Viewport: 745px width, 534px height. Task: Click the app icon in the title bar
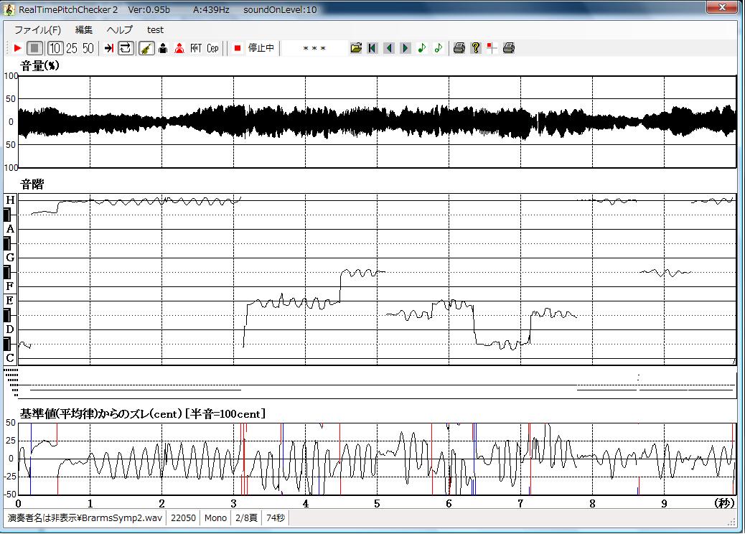pyautogui.click(x=9, y=9)
